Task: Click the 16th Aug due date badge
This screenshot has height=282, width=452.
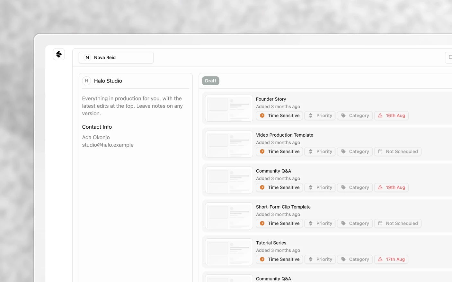Action: coord(391,115)
